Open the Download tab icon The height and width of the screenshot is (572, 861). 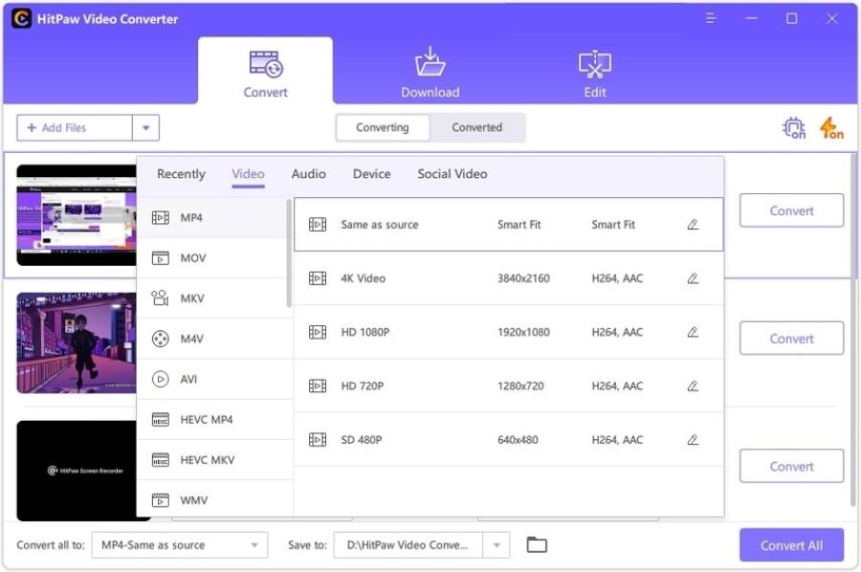[430, 61]
